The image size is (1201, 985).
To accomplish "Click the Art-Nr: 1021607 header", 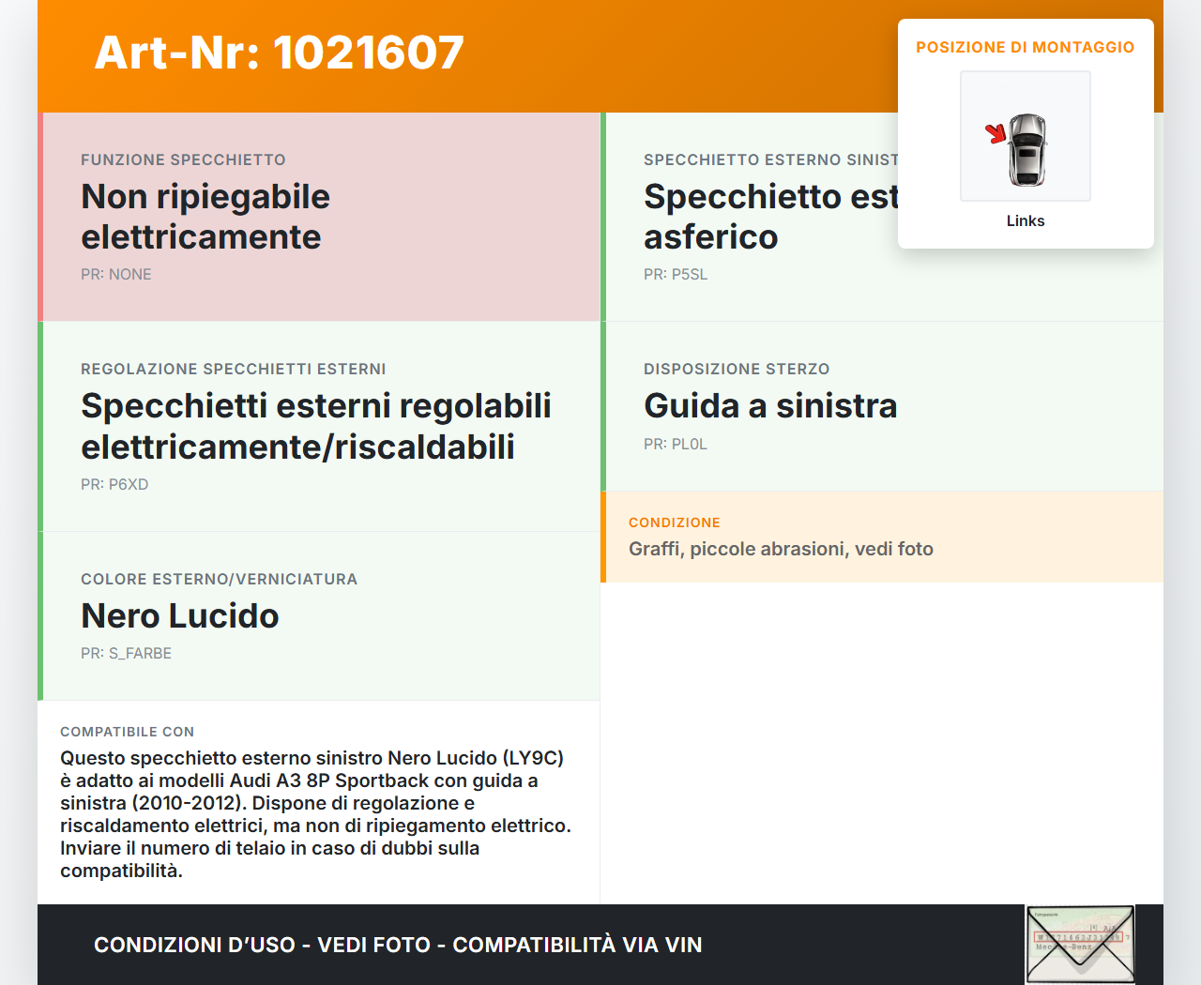I will (279, 53).
